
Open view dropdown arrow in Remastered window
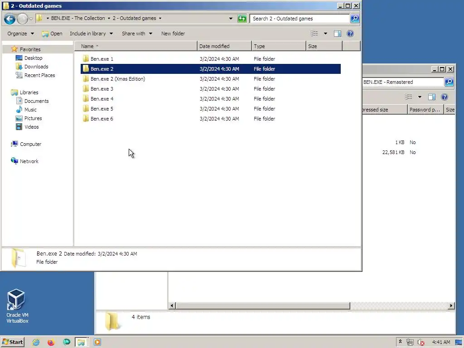coord(420,97)
